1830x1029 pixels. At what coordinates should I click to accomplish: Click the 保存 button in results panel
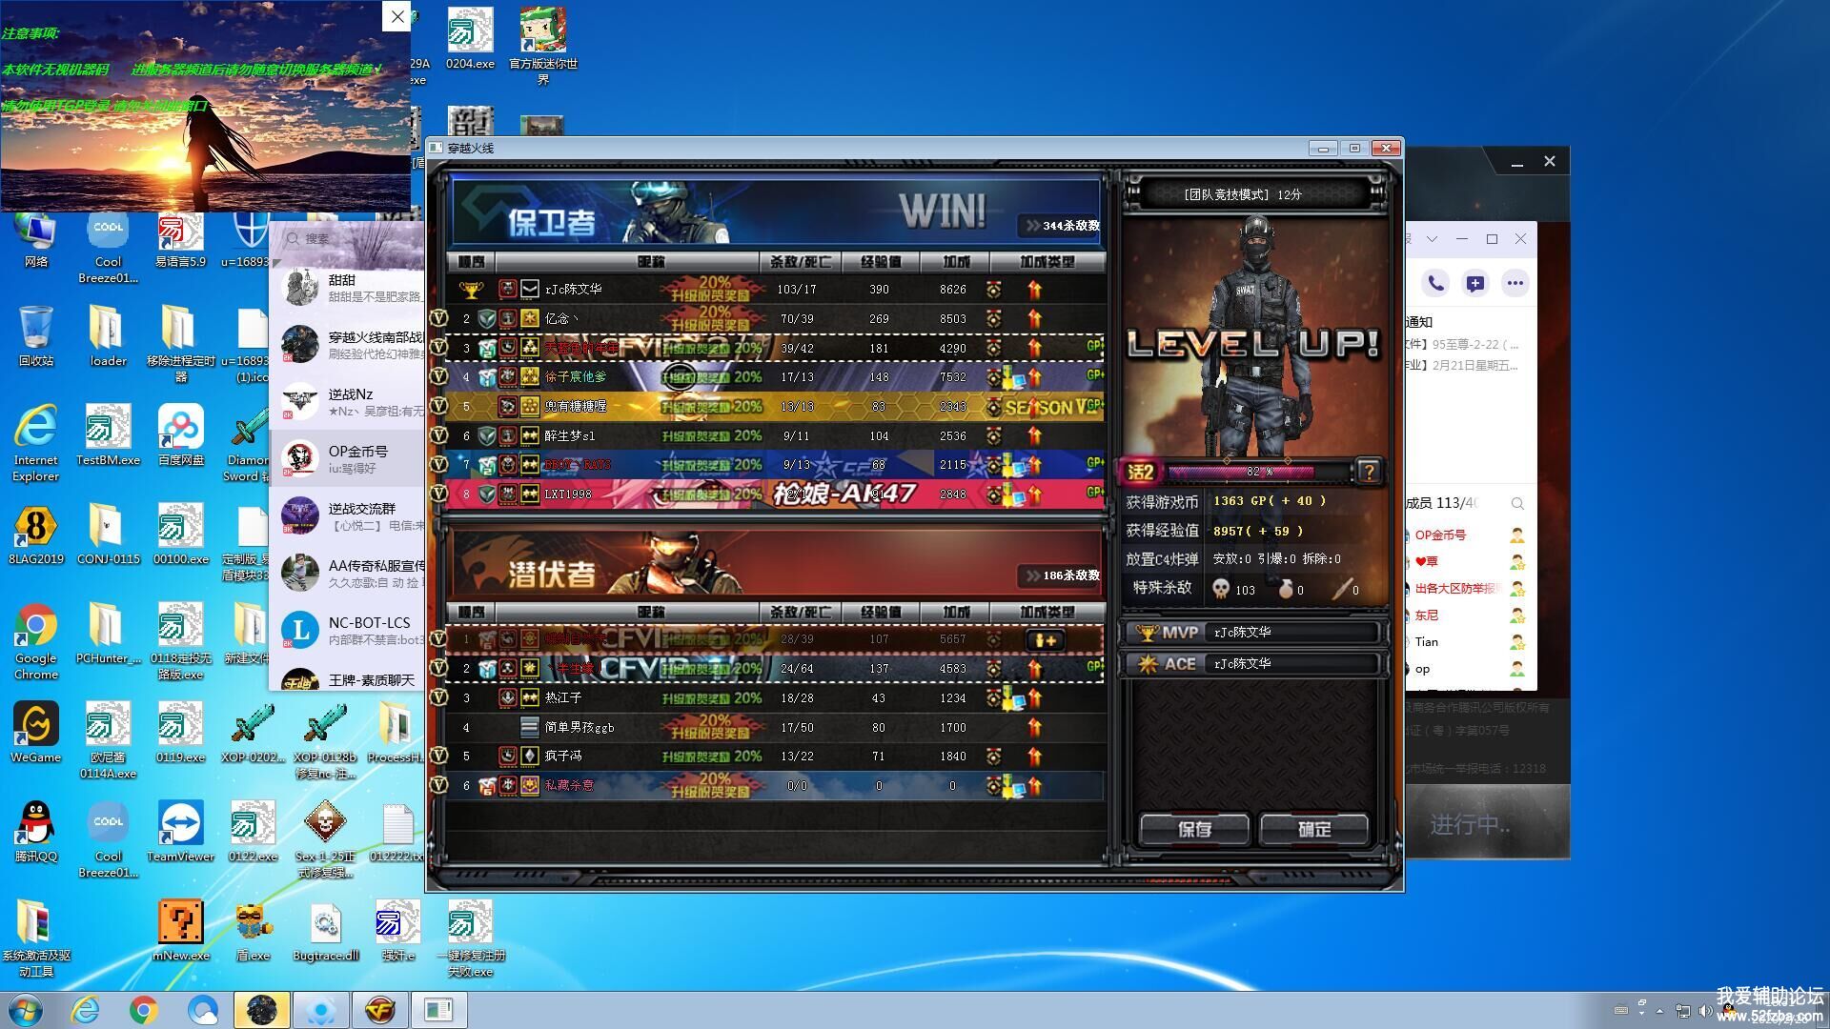[1194, 829]
